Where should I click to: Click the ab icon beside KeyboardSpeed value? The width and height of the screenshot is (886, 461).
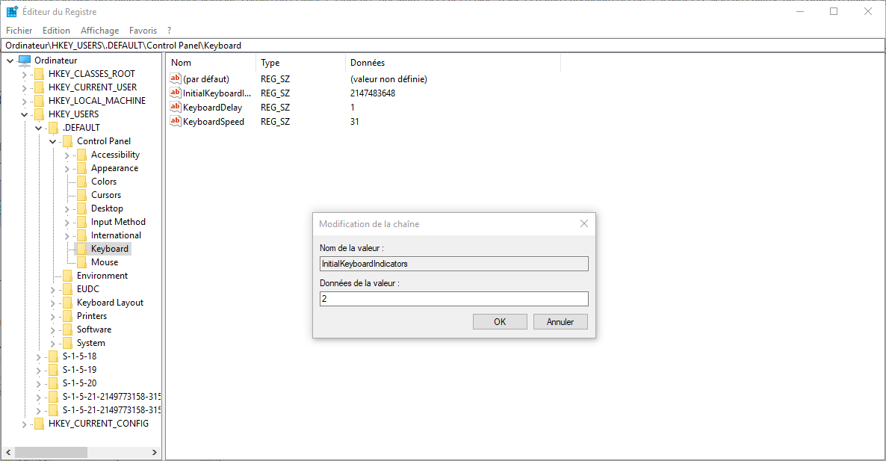[176, 121]
